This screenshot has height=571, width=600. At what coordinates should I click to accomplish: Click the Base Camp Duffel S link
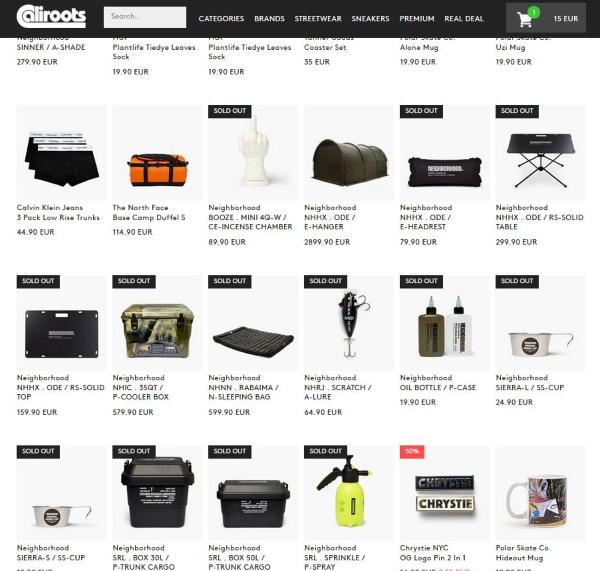click(x=149, y=217)
